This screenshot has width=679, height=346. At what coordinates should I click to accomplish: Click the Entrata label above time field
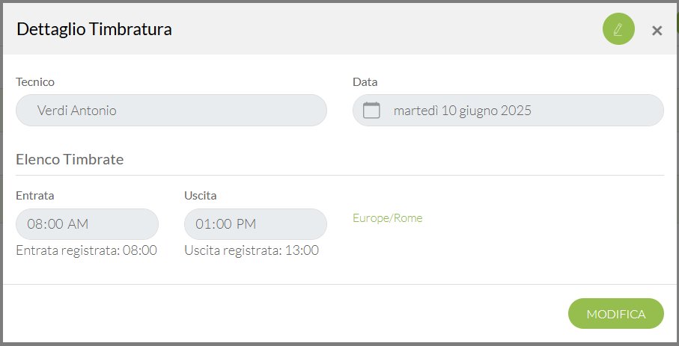click(x=34, y=196)
